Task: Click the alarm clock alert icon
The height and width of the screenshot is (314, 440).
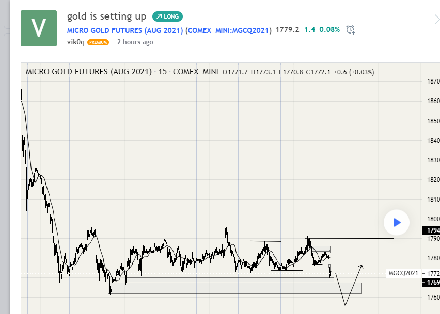Action: pos(351,30)
